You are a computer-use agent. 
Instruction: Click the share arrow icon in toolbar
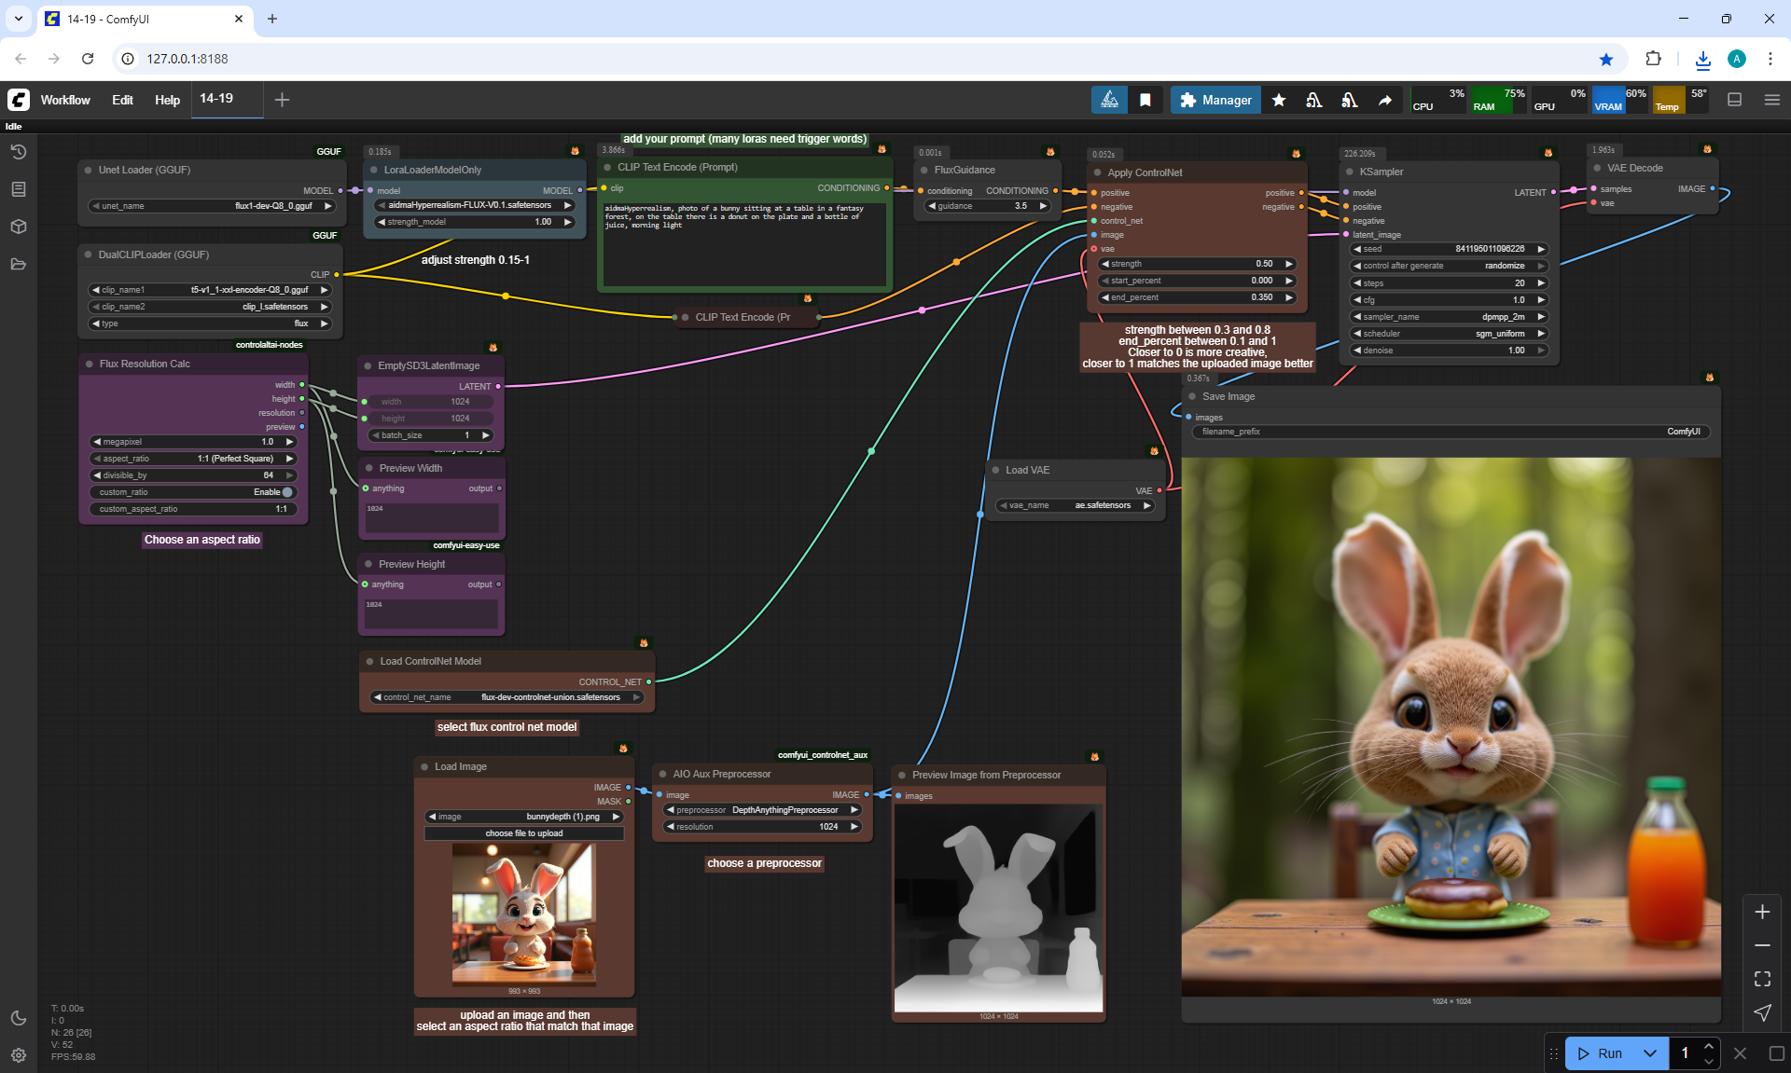[x=1385, y=100]
